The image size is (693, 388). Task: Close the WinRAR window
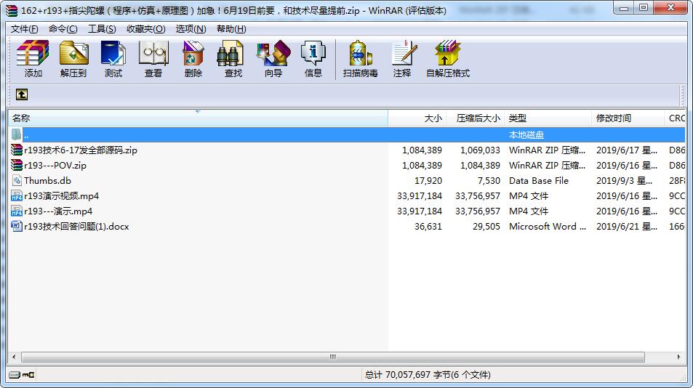670,7
